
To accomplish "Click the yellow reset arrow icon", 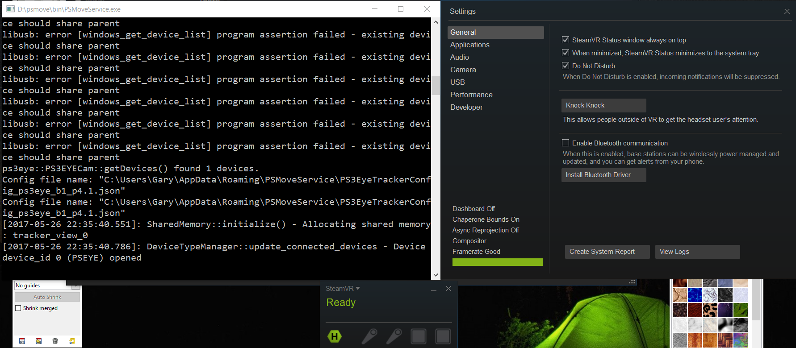I will click(x=72, y=341).
